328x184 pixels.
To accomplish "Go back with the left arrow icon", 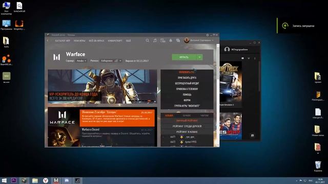I will tap(48, 40).
